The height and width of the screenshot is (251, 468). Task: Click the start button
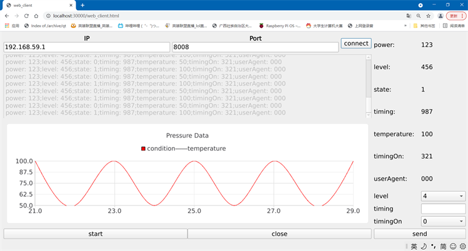pos(95,234)
